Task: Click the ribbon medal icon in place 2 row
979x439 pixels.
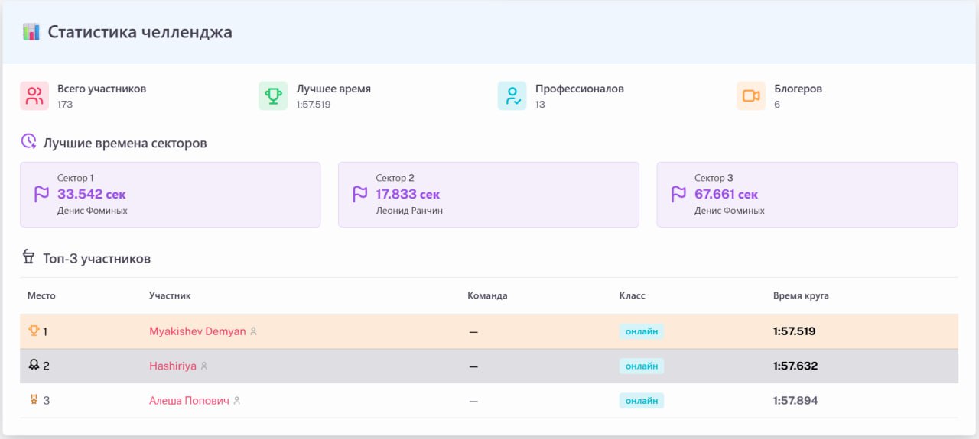Action: [34, 365]
